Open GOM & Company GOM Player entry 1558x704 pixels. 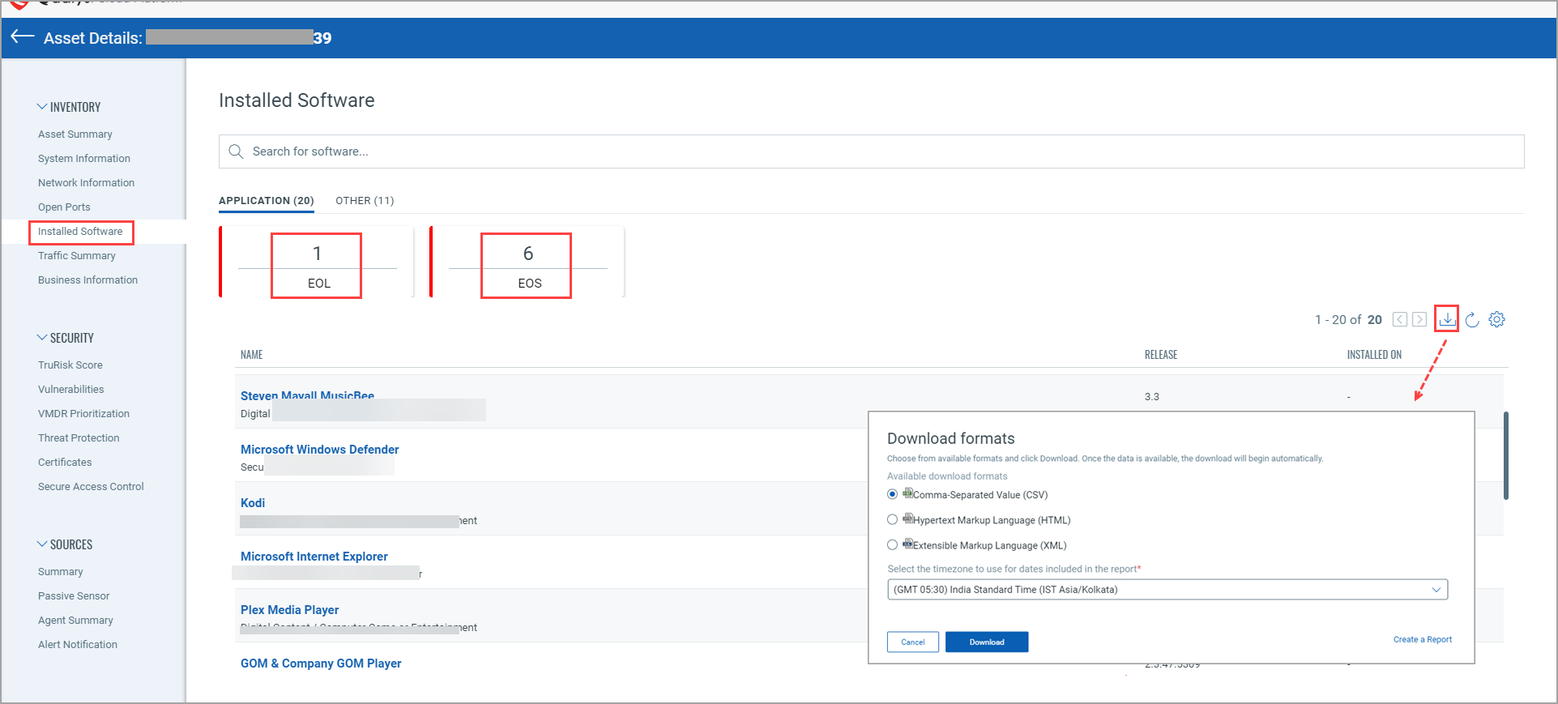tap(321, 663)
